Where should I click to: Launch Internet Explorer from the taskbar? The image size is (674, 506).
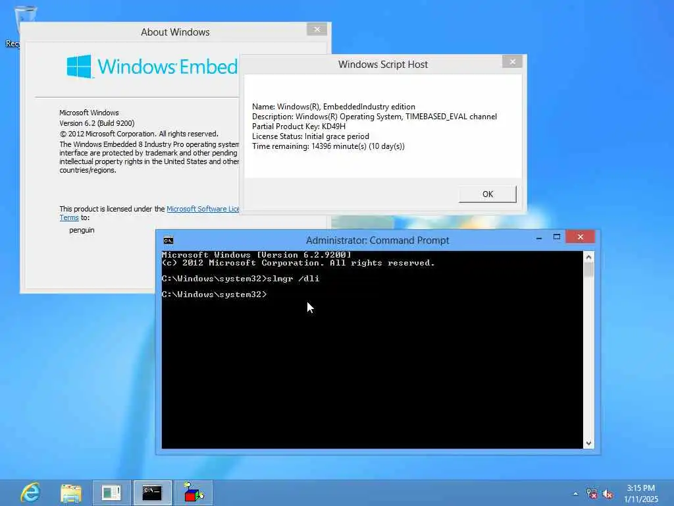[31, 493]
